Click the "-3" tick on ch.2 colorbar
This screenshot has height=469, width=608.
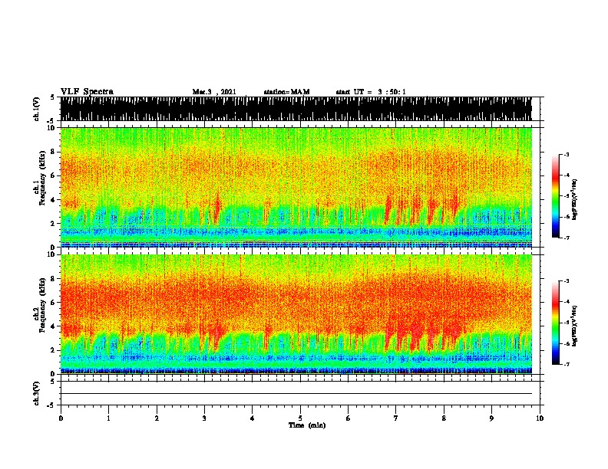point(566,281)
